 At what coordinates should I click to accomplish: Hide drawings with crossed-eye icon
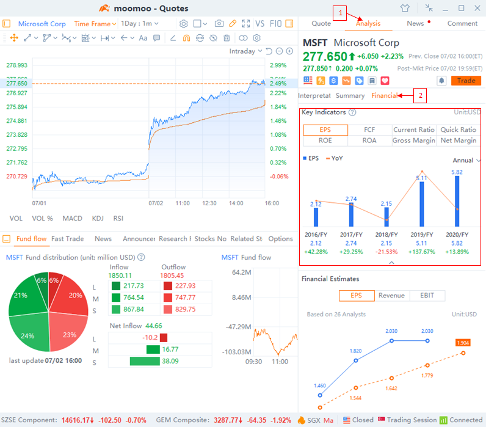(x=213, y=38)
